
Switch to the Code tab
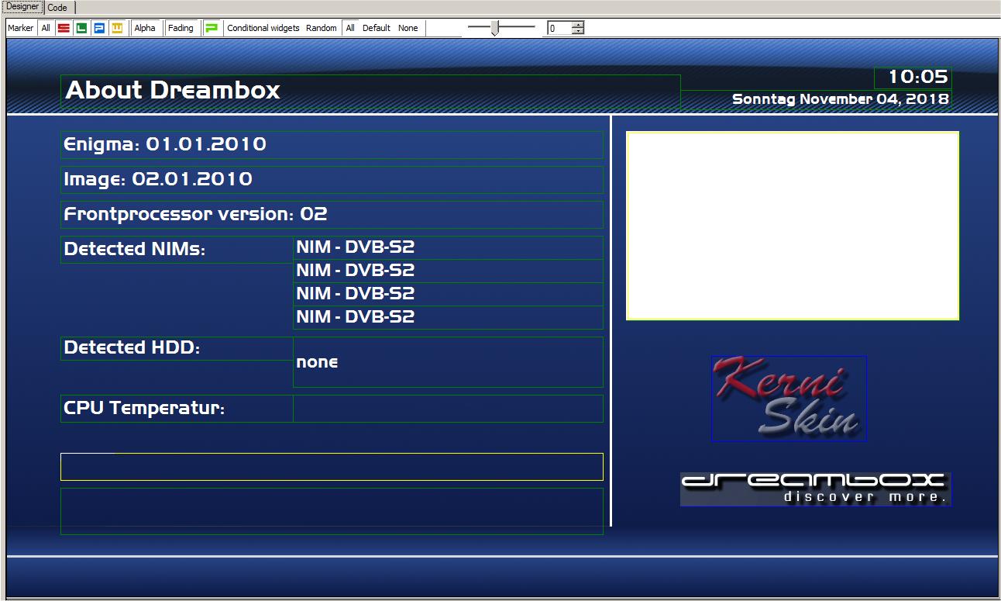[57, 8]
